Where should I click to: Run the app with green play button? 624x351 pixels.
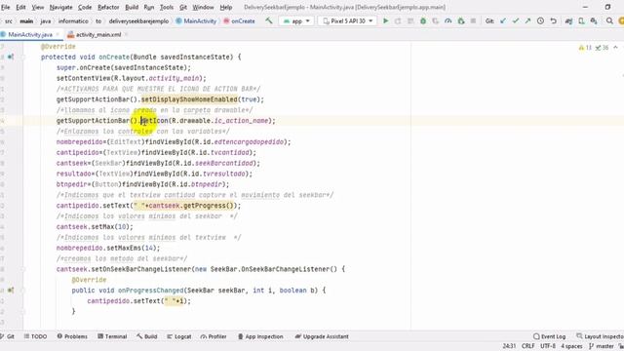pyautogui.click(x=385, y=20)
